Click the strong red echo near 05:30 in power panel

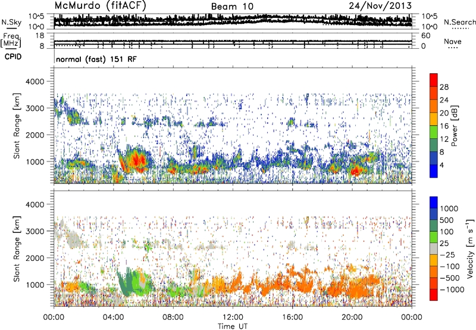[x=138, y=160]
